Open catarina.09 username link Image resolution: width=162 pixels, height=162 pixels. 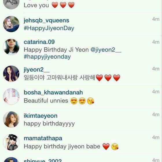[x=39, y=42]
